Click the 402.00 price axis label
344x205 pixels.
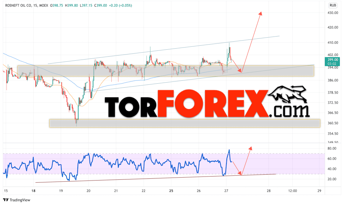tap(333, 55)
